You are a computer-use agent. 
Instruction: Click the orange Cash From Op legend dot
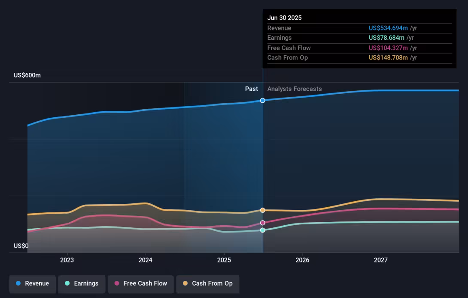point(185,283)
